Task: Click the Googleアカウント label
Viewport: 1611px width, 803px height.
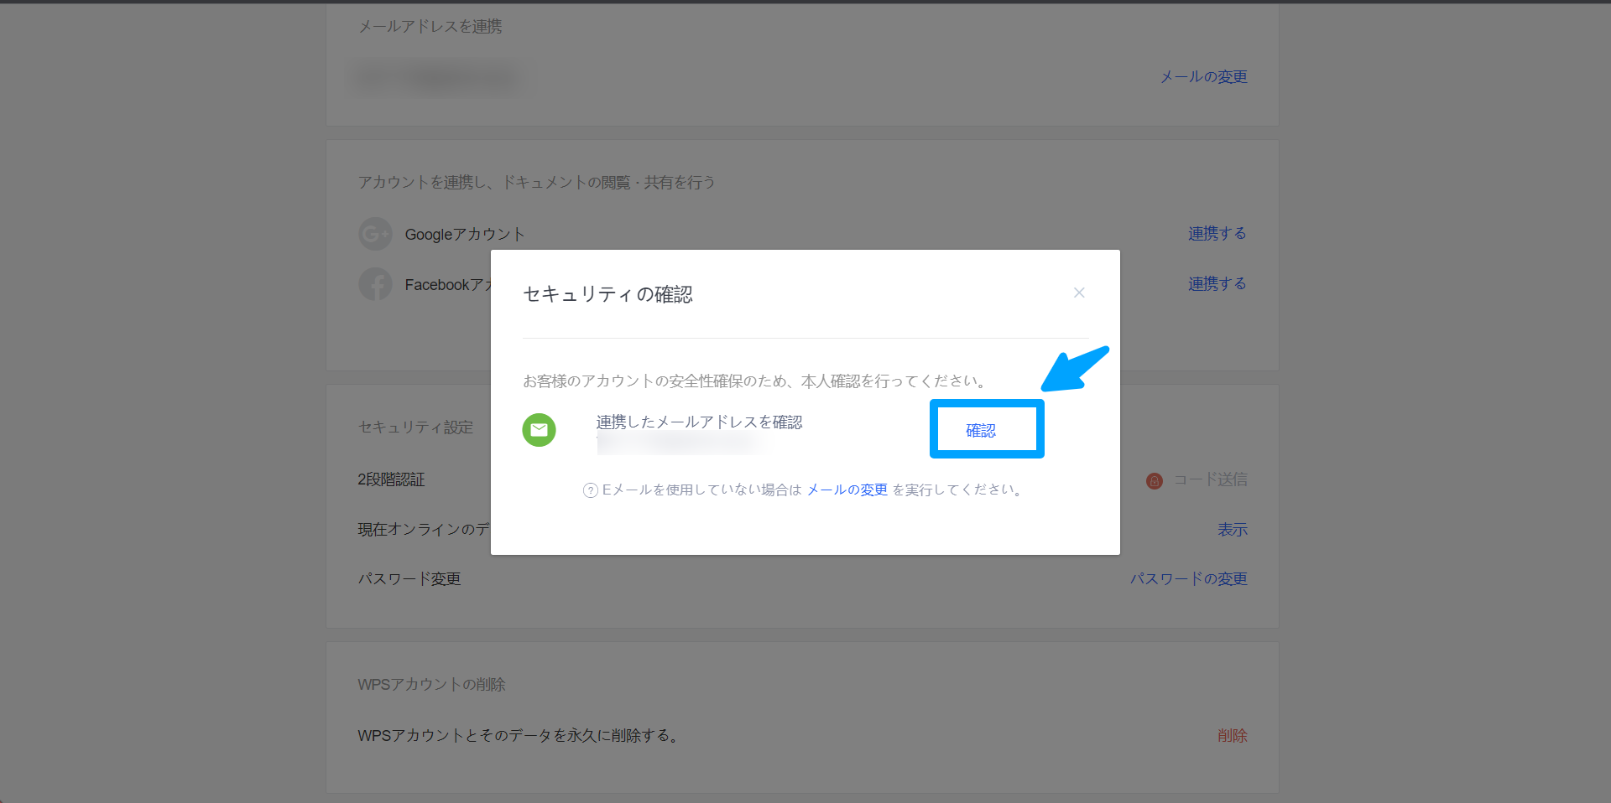Action: pyautogui.click(x=465, y=235)
